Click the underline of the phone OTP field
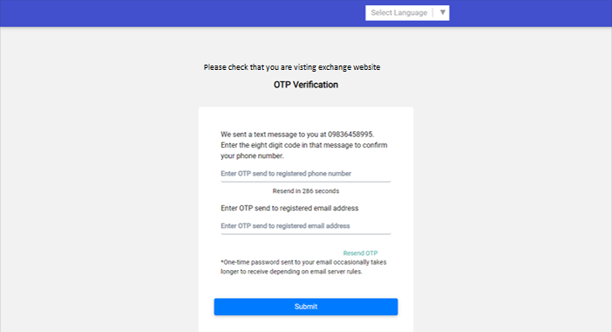 (306, 182)
